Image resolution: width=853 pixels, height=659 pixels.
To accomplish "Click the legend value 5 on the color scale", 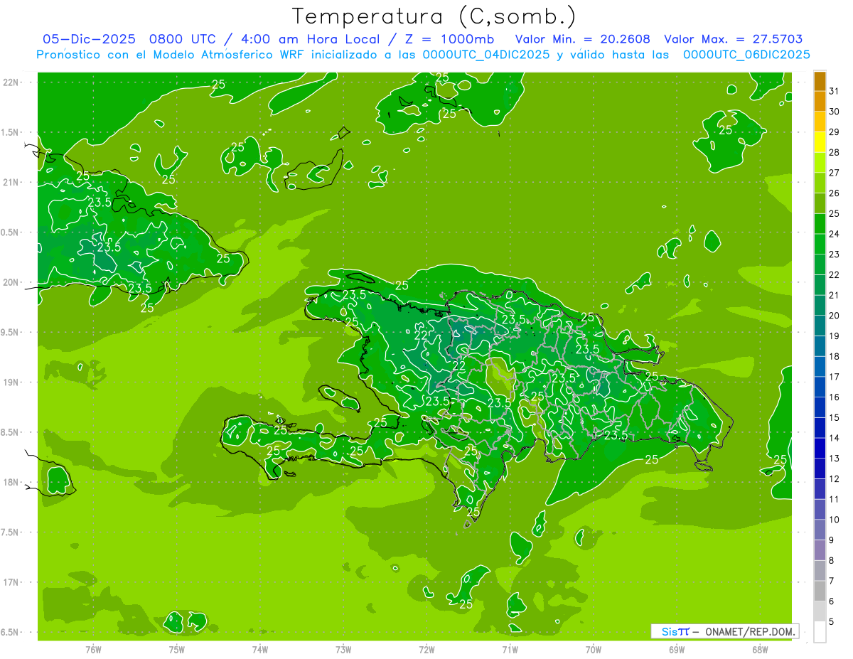I will [832, 622].
